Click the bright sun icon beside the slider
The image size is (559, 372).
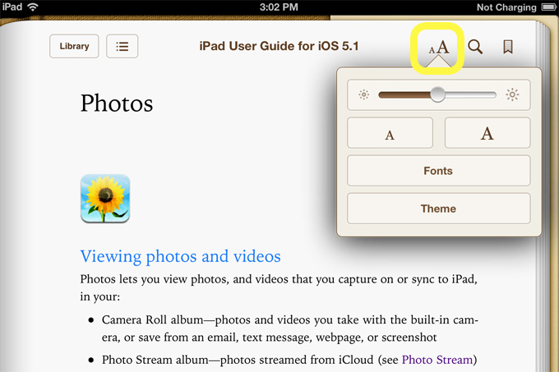coord(513,95)
